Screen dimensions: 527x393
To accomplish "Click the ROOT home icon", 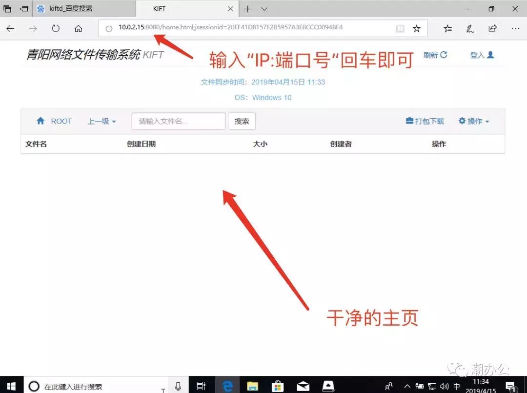I will pyautogui.click(x=41, y=121).
